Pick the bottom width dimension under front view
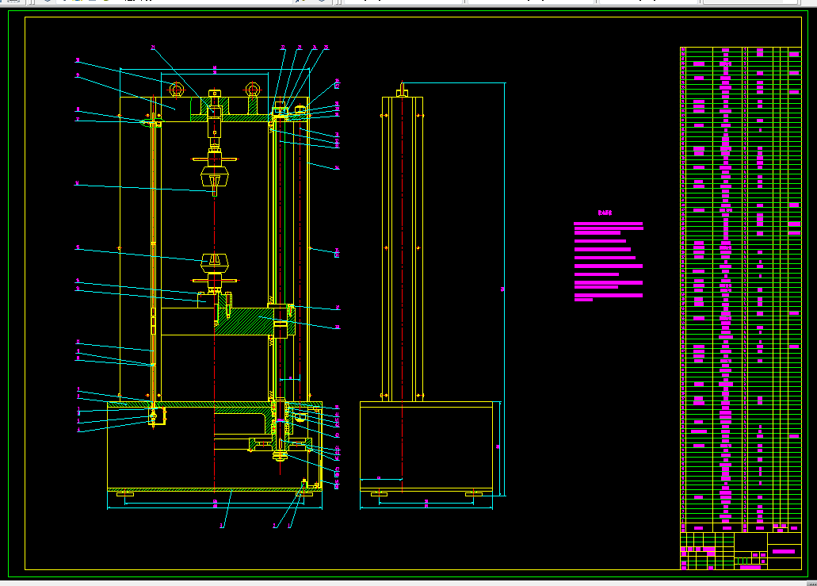Screen dimensions: 817x586 coord(215,507)
